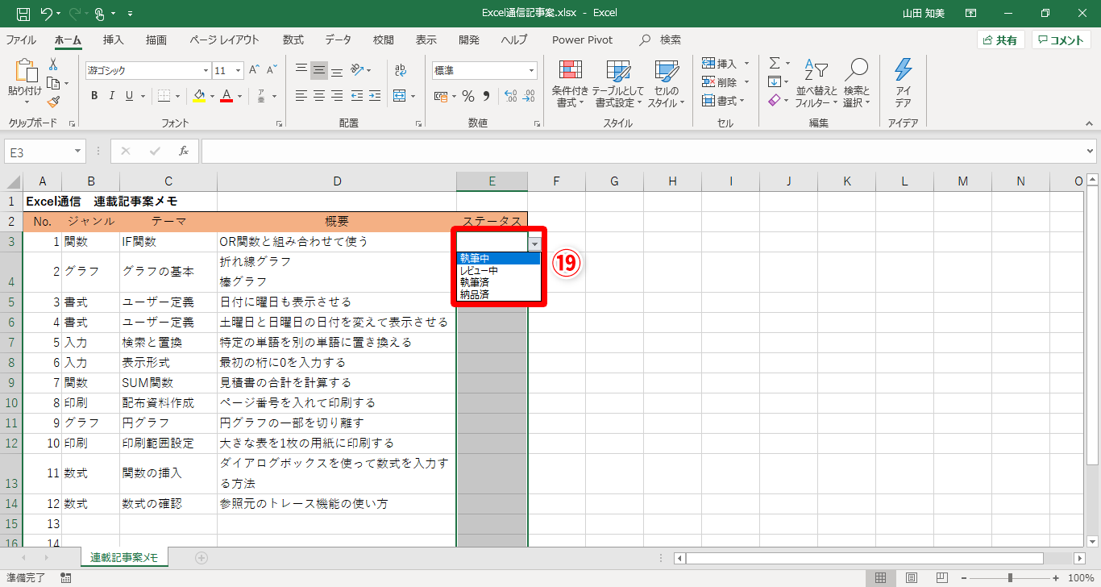Expand the Name Box dropdown
The image size is (1101, 587).
[x=78, y=151]
